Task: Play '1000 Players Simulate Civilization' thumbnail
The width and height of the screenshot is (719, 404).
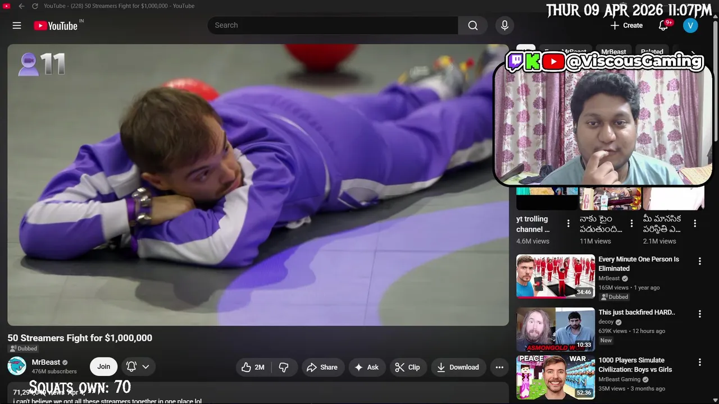Action: (x=556, y=377)
